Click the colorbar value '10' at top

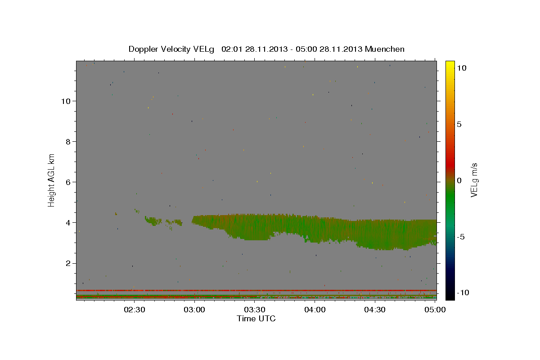[x=461, y=67]
